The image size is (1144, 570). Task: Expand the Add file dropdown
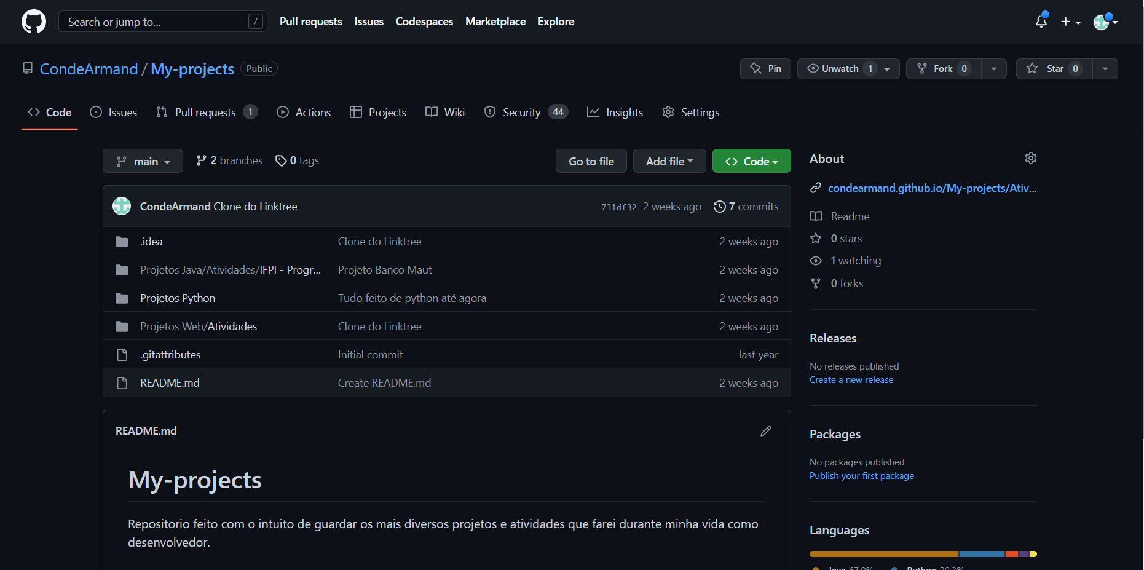(x=669, y=160)
